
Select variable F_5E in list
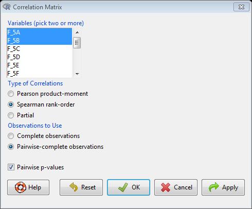coord(40,65)
